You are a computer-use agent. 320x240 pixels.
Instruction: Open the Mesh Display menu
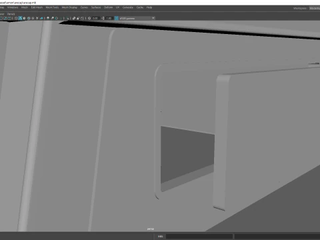69,7
